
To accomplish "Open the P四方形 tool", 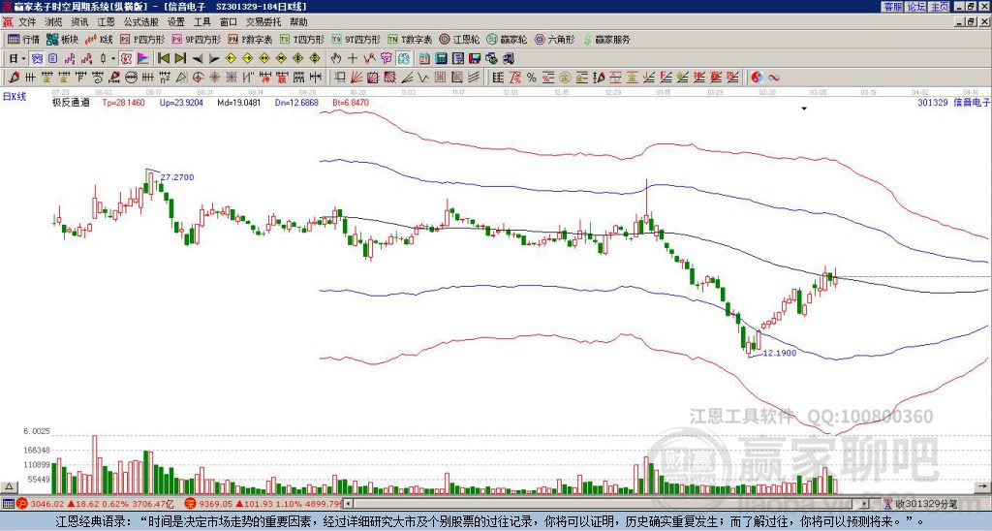I will click(x=142, y=39).
